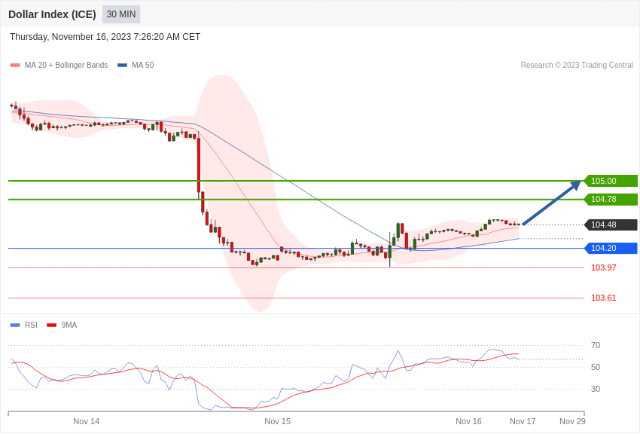Select the RSI legend label
640x434 pixels.
click(31, 325)
